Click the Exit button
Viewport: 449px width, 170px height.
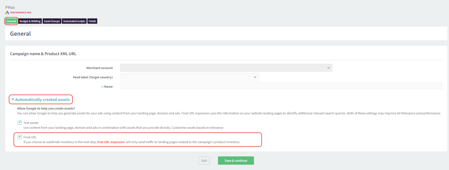click(x=204, y=161)
